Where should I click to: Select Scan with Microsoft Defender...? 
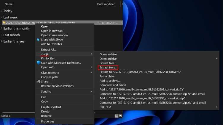(x=61, y=63)
